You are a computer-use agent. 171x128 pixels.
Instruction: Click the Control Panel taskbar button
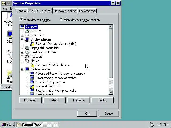[x=37, y=125]
